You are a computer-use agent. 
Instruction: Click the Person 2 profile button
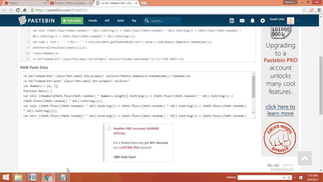tap(290, 2)
